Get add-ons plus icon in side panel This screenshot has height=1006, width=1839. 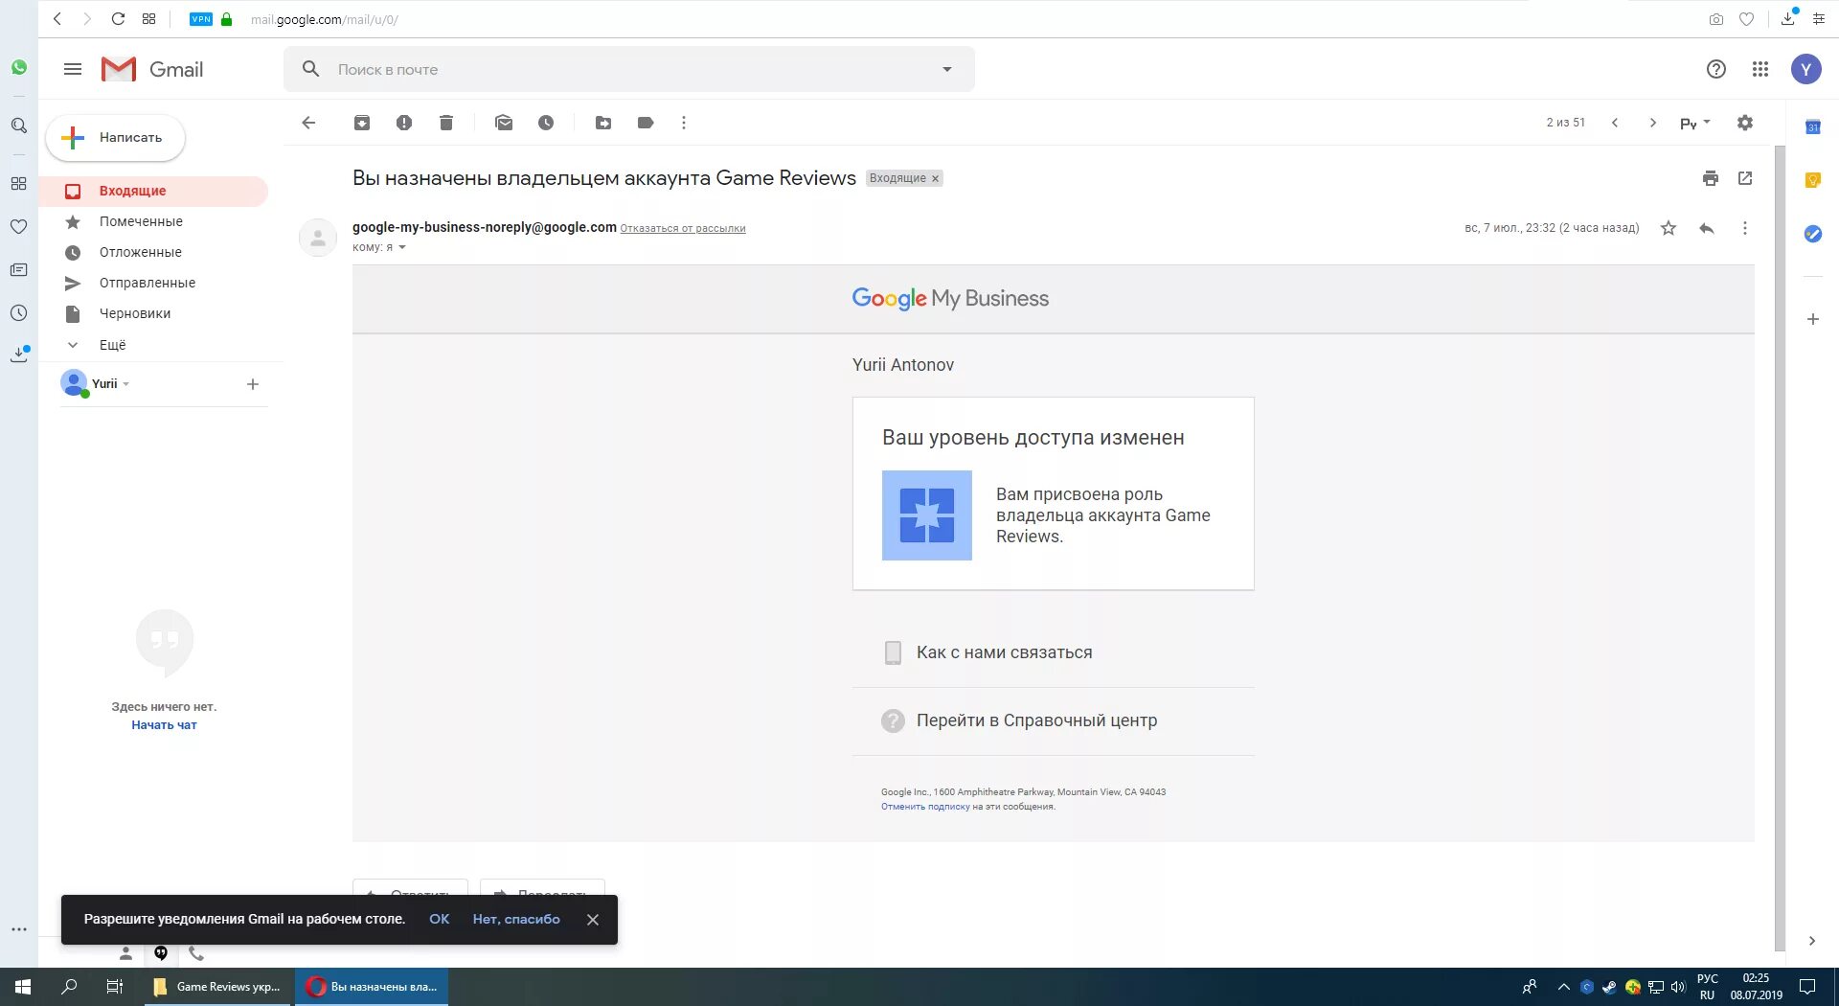coord(1813,319)
